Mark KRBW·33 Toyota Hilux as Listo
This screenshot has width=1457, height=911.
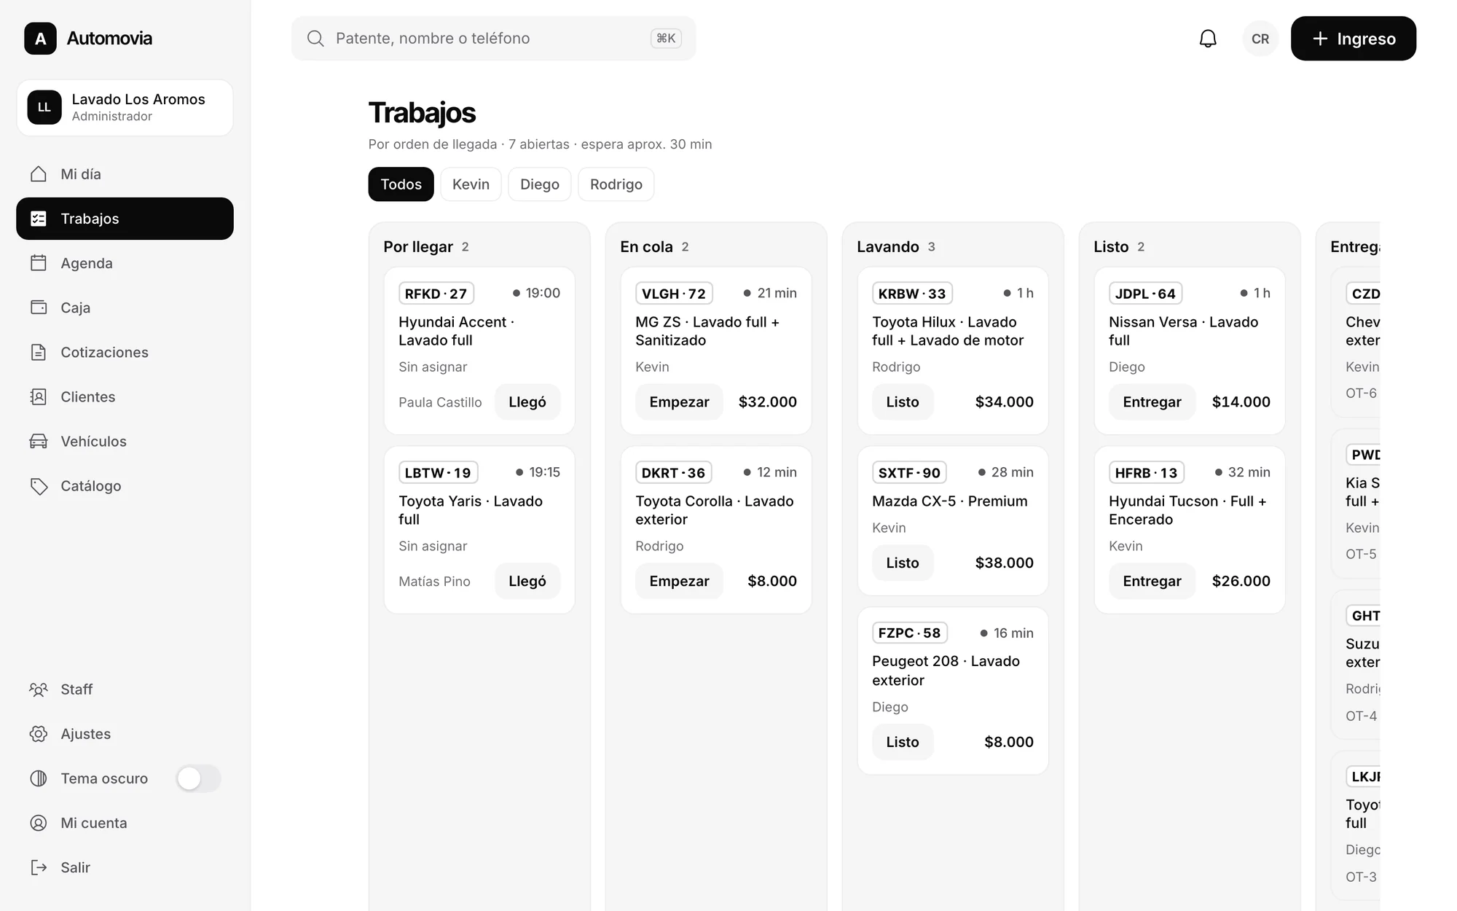coord(903,402)
